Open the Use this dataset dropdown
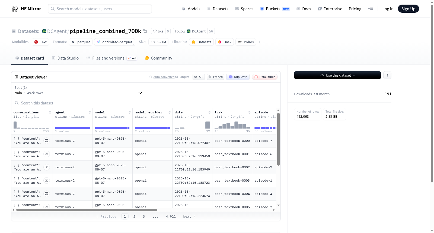 click(337, 75)
